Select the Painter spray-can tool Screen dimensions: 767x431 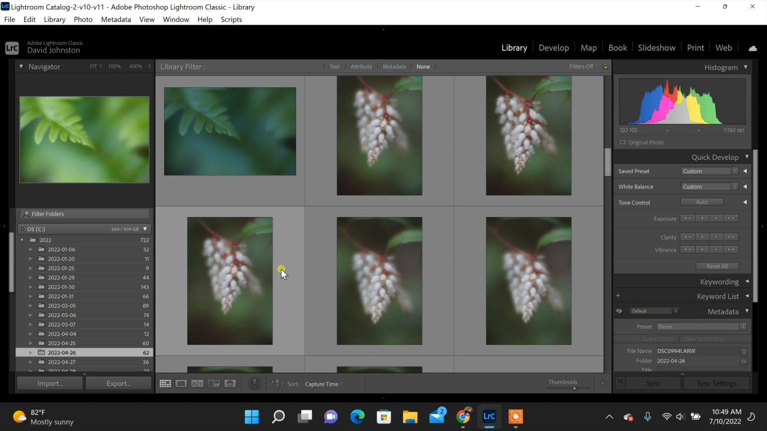[x=255, y=383]
